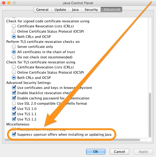Uncheck Enable caching password for authentication

point(14,98)
